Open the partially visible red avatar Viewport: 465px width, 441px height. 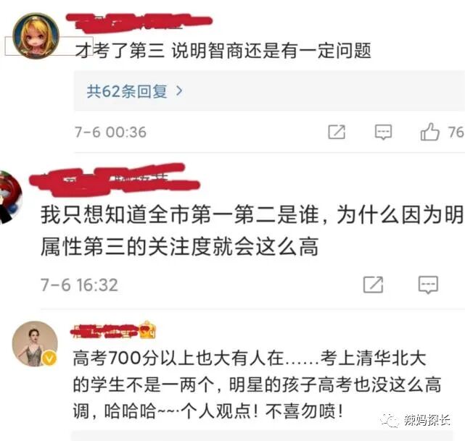tap(10, 197)
